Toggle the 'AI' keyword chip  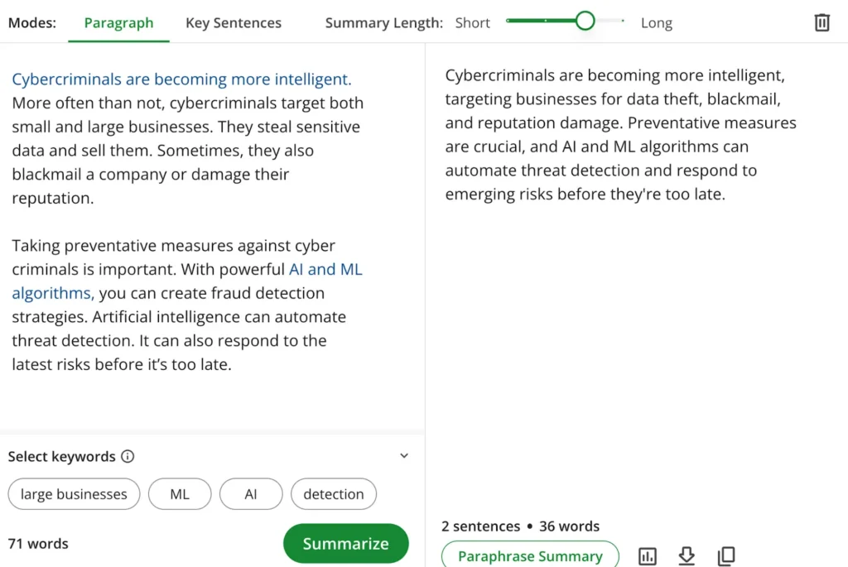tap(251, 494)
